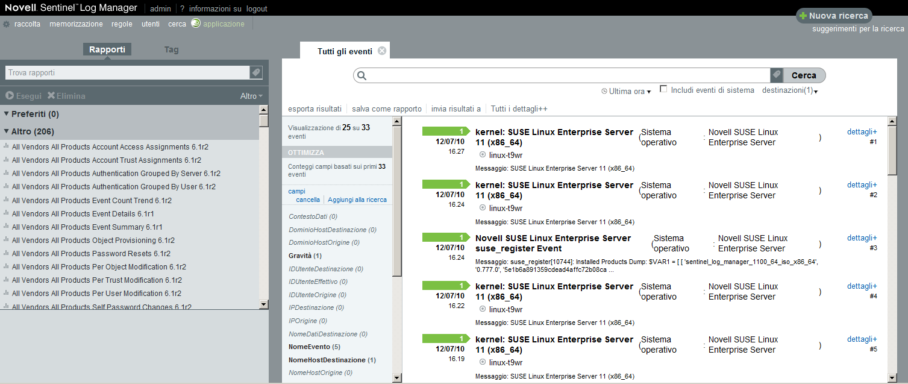Focus the Trova rapporti input field
The image size is (908, 384).
tap(127, 72)
